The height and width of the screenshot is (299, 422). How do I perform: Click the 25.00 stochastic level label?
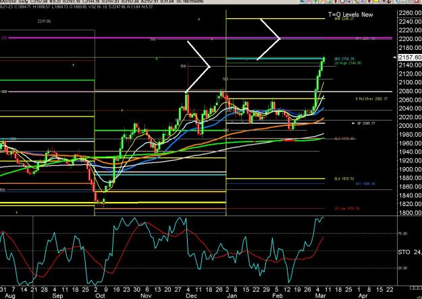tap(402, 268)
